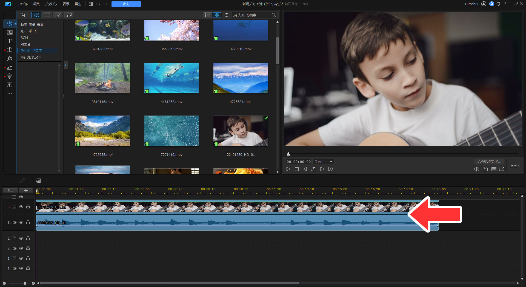
Task: Show only image files filter icon
Action: (58, 15)
